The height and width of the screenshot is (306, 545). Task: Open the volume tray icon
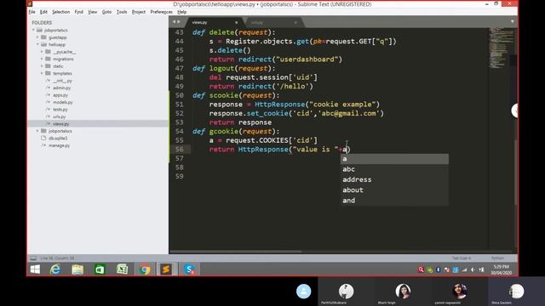473,269
